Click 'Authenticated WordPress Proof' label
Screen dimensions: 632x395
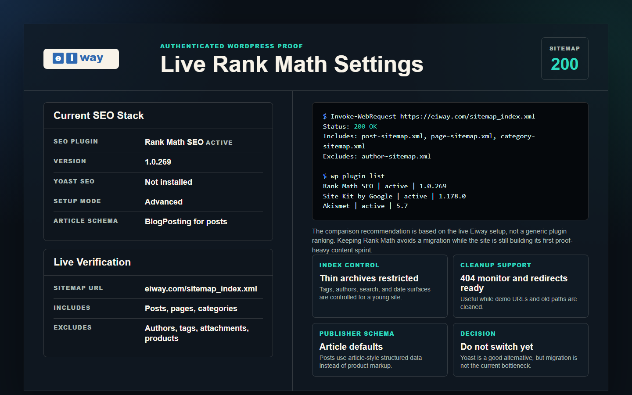231,46
